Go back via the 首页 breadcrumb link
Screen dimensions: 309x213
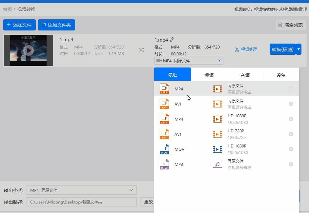coord(7,9)
